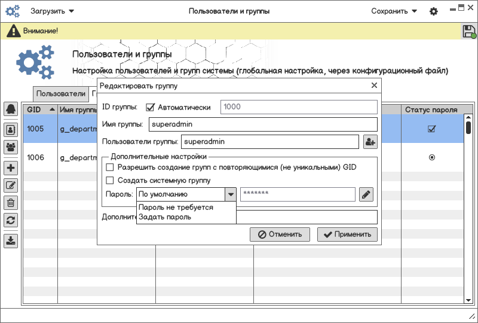
Task: Click the add-user icon beside group users
Action: pos(370,142)
